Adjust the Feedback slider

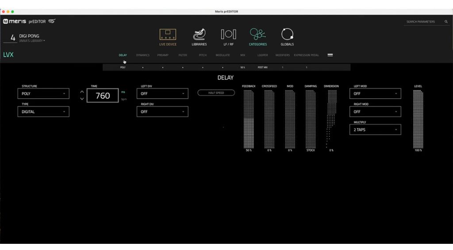coord(249,119)
